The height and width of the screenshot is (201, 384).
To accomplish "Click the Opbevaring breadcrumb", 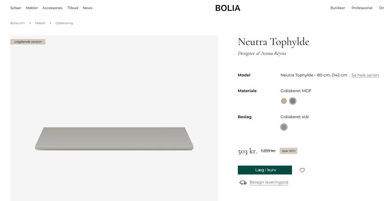I will (x=64, y=23).
